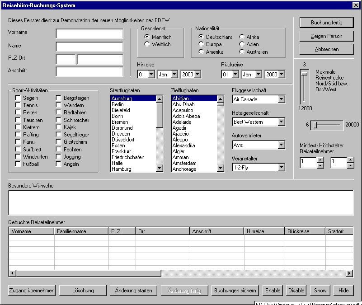Image resolution: width=362 pixels, height=305 pixels.
Task: Select Frankfurt in Startflughafen list
Action: [x=121, y=151]
